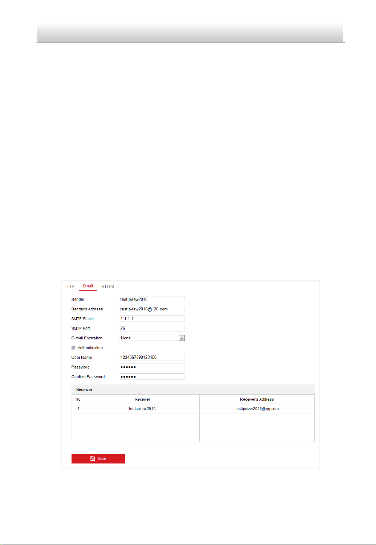Toggle the Authentication checkbox
Screen dimensions: 376x545
[74, 348]
